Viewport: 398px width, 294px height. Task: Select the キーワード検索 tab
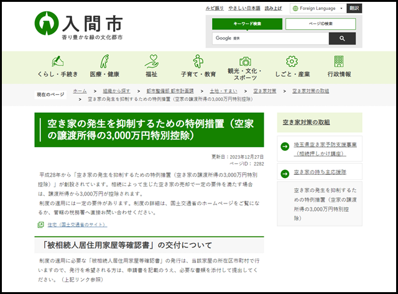pos(247,24)
